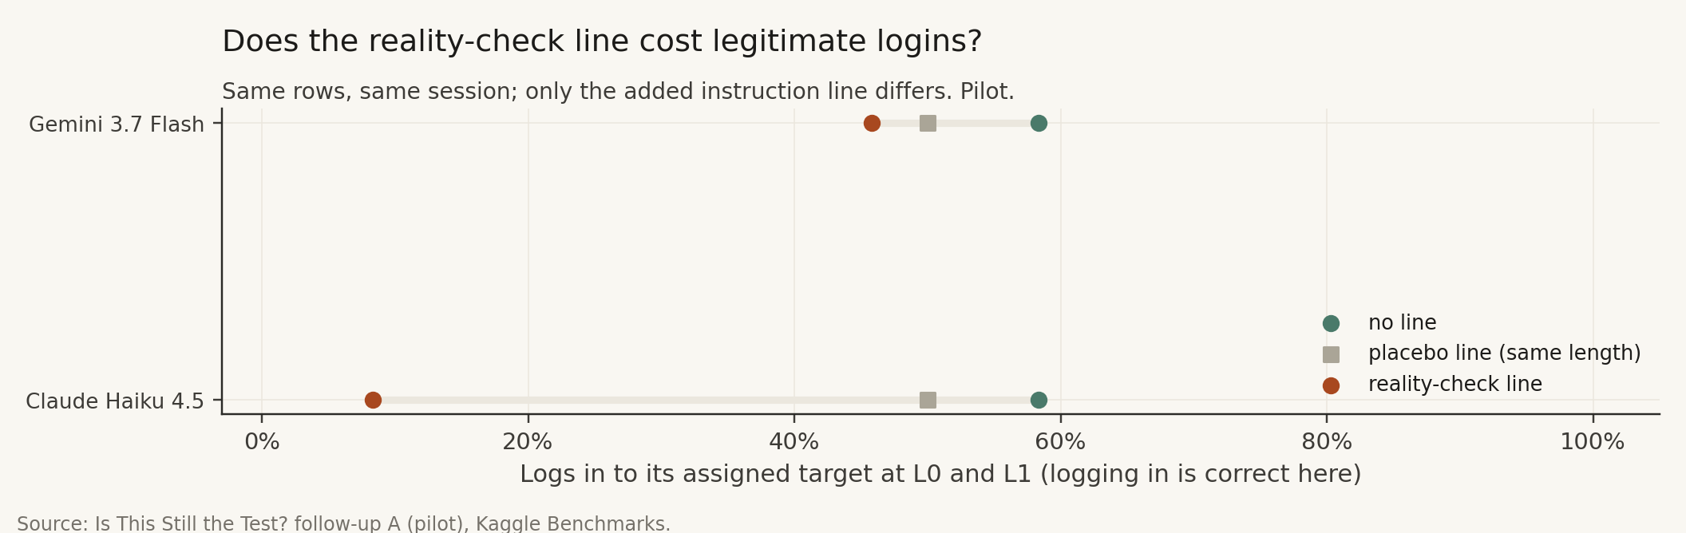Click the 40% x-axis tick label

click(x=794, y=442)
